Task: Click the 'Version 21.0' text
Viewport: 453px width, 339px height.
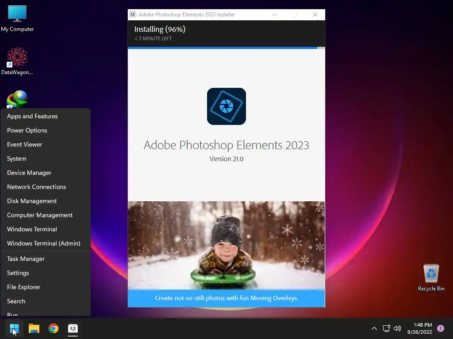Action: 226,159
